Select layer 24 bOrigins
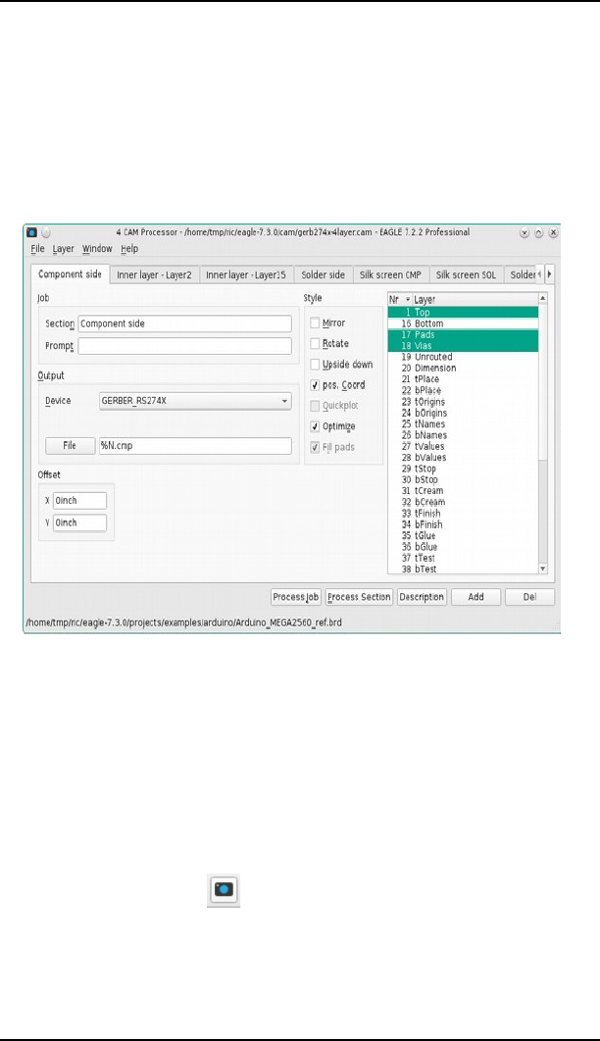This screenshot has width=600, height=1041. coord(464,413)
